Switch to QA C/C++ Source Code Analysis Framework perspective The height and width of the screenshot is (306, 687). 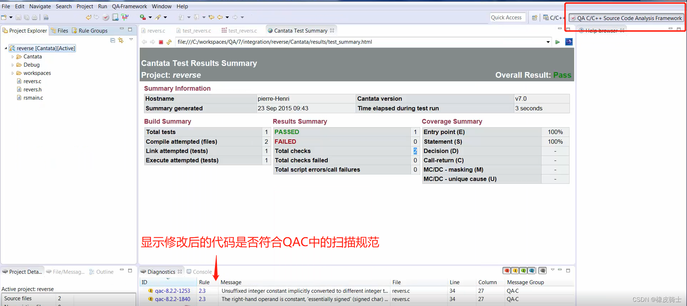click(626, 18)
